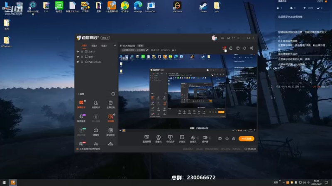This screenshot has height=186, width=332.
Task: Click the download tool in second toolbox row
Action: pos(96,118)
